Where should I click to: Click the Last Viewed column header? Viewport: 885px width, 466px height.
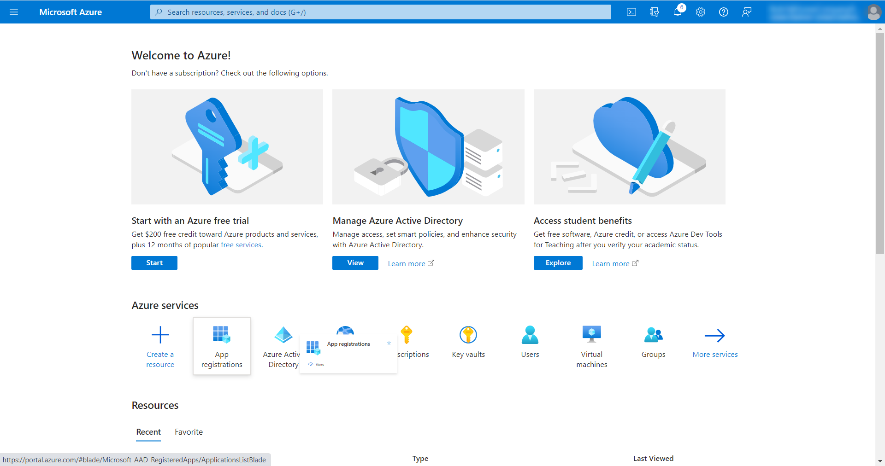click(653, 459)
